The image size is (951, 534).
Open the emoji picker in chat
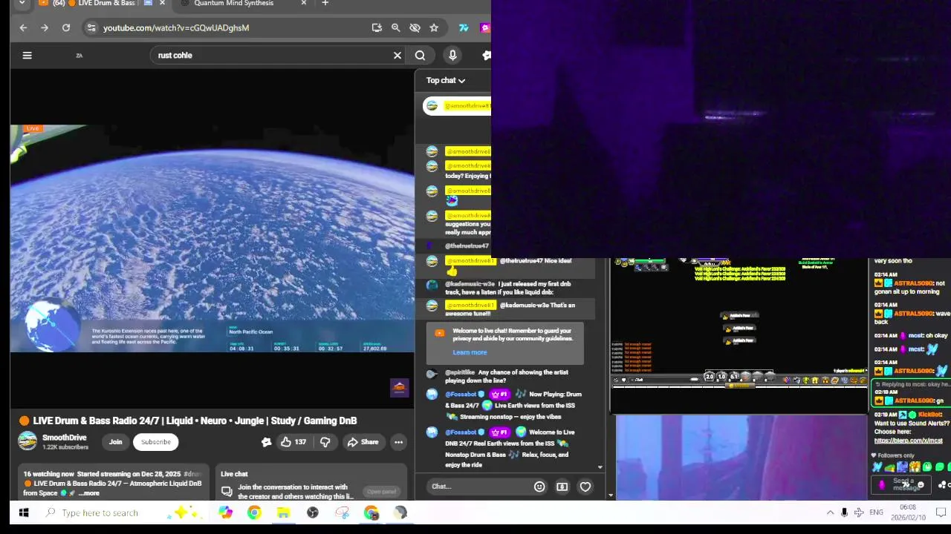pyautogui.click(x=539, y=487)
